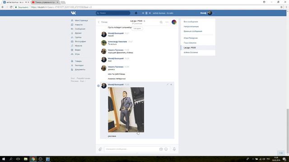Open Windows taskbar search
This screenshot has height=162, width=289.
tap(11, 159)
